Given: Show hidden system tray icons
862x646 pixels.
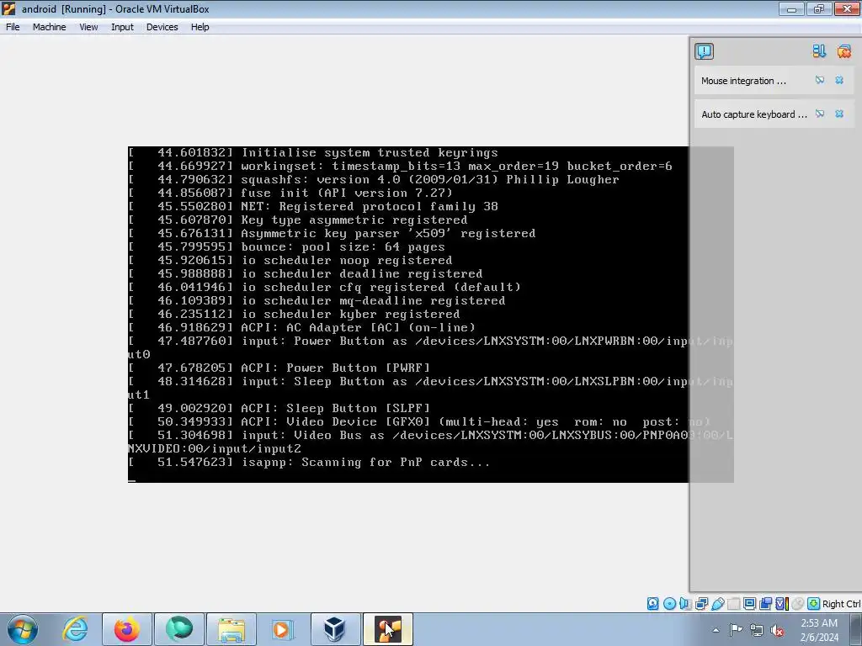Looking at the screenshot, I should (x=716, y=630).
